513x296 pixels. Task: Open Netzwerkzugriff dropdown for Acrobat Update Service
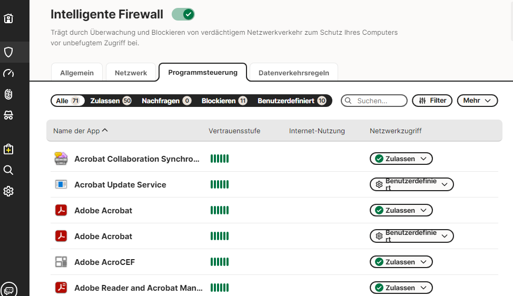[411, 184]
